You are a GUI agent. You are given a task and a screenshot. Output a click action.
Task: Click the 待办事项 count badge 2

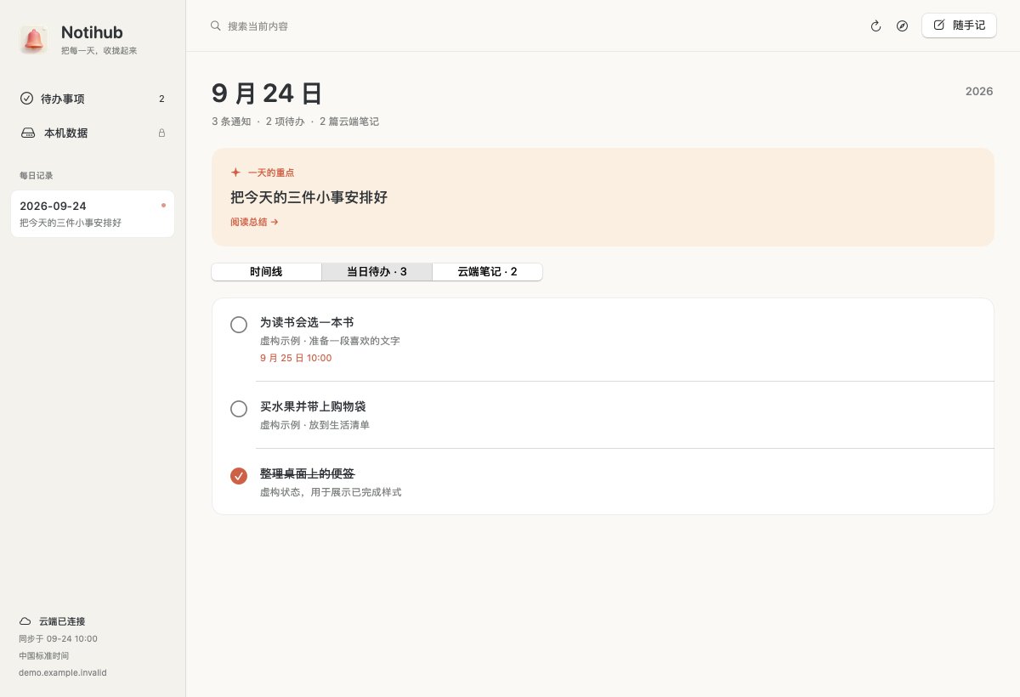coord(161,99)
